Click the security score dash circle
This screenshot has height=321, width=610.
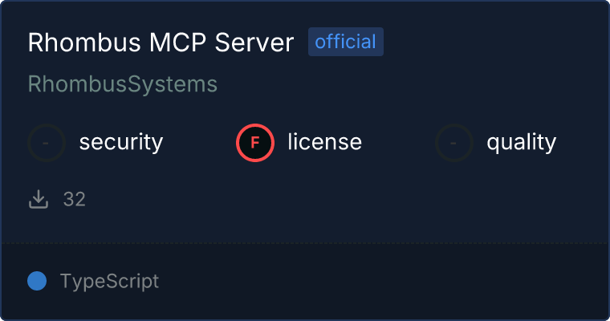tap(47, 143)
